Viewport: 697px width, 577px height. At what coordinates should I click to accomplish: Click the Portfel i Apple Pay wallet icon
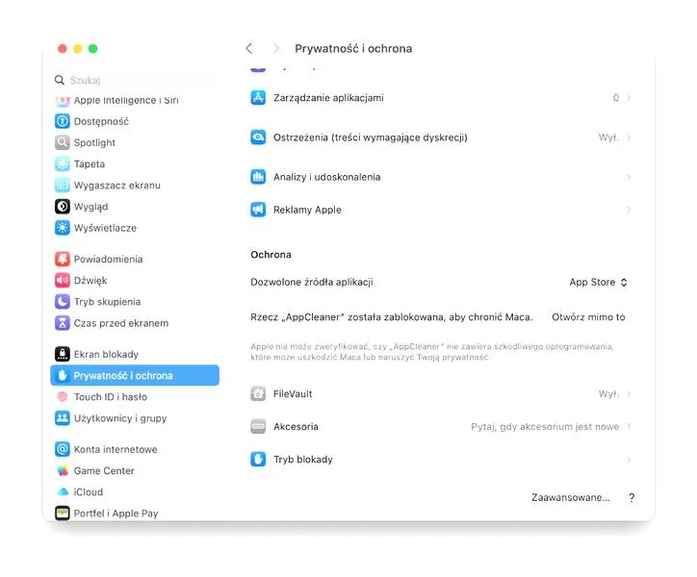tap(63, 513)
